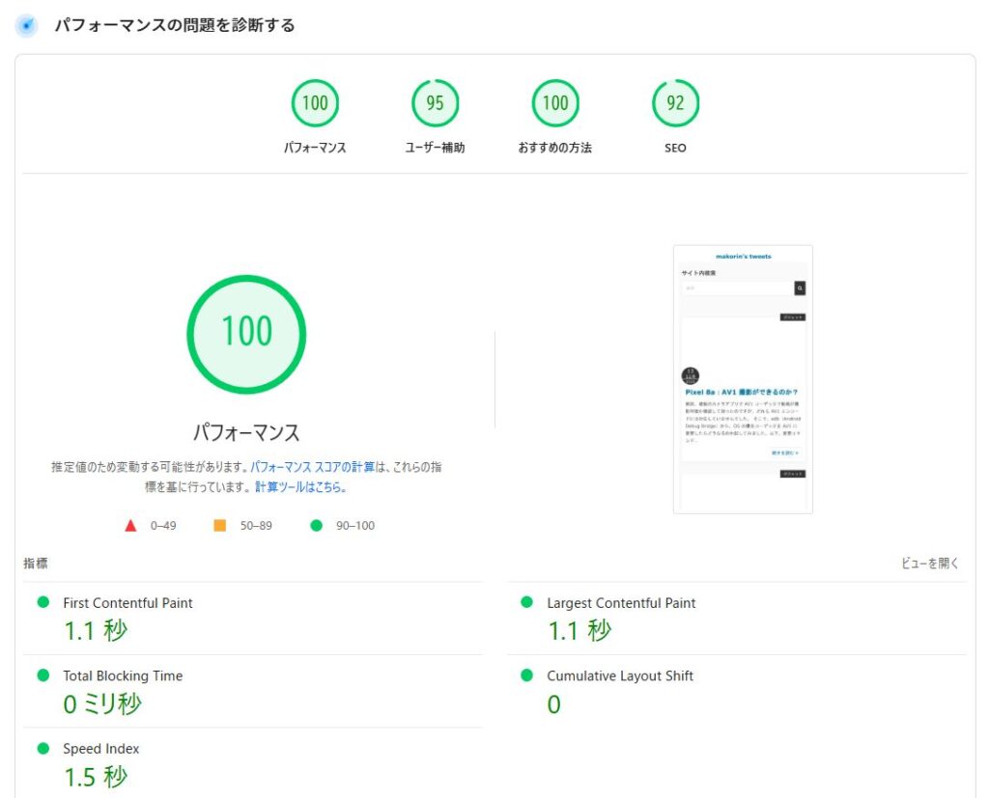
Task: Expand the First Contentful Paint metric
Action: click(x=127, y=603)
